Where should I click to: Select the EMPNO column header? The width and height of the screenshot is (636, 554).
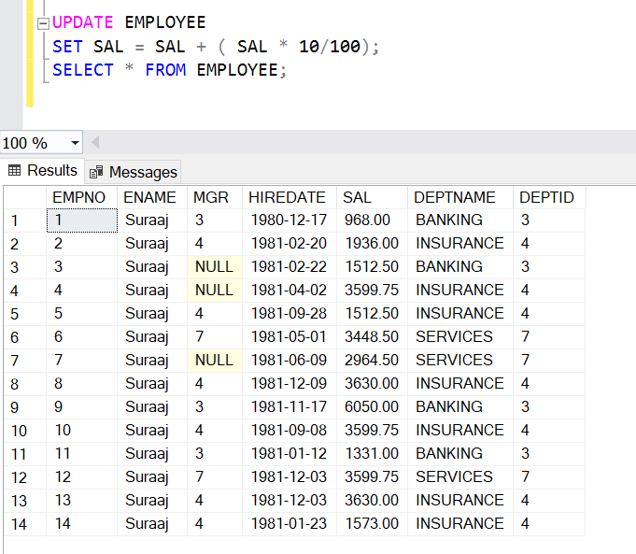click(81, 197)
